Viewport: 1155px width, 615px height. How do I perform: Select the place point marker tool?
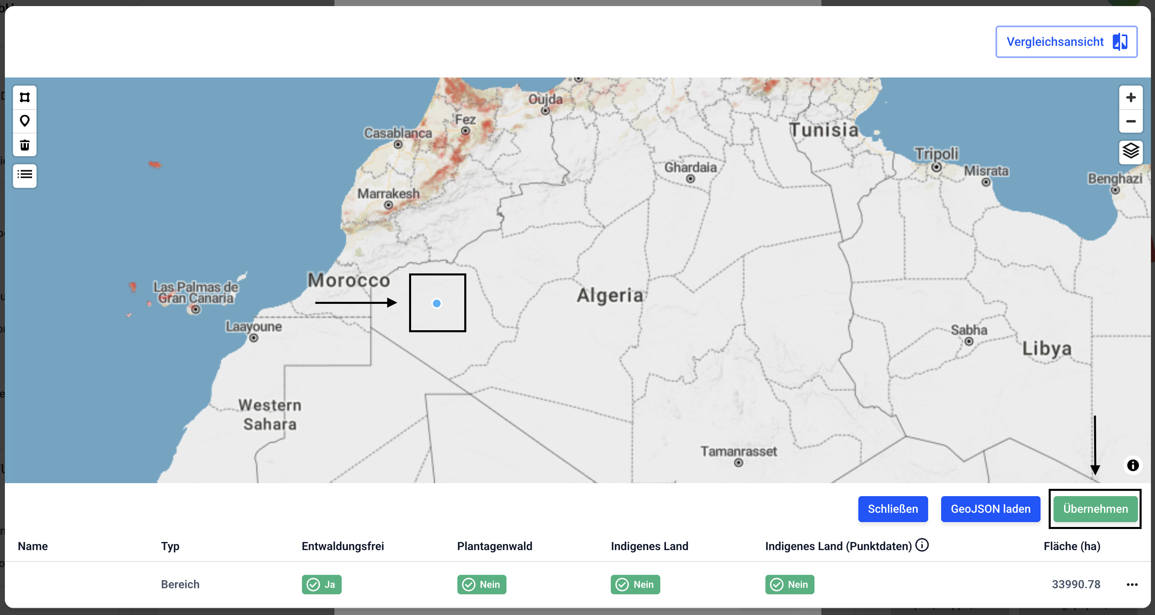[25, 121]
